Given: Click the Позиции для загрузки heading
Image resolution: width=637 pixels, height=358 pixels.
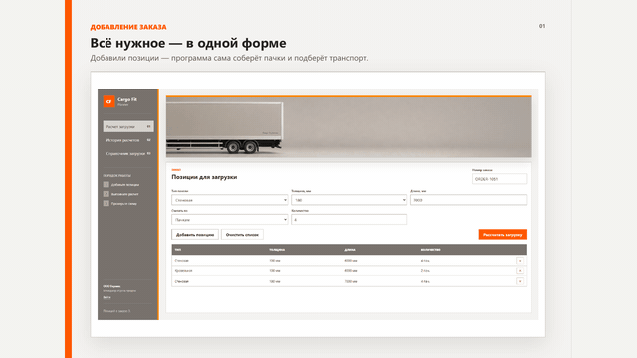Looking at the screenshot, I should click(204, 177).
